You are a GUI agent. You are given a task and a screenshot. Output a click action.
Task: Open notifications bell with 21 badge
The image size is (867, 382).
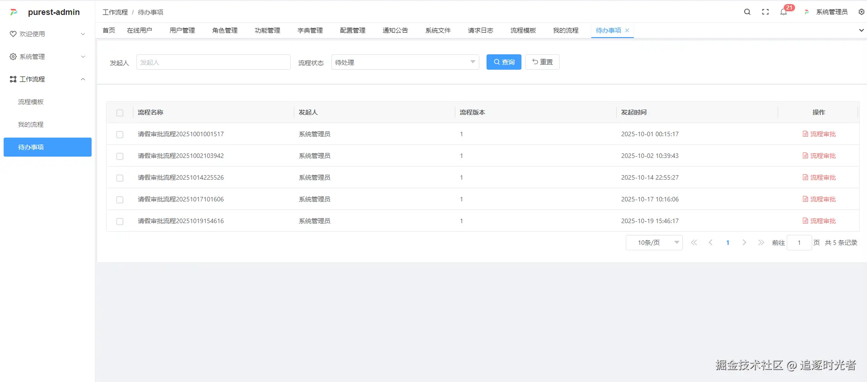click(784, 12)
